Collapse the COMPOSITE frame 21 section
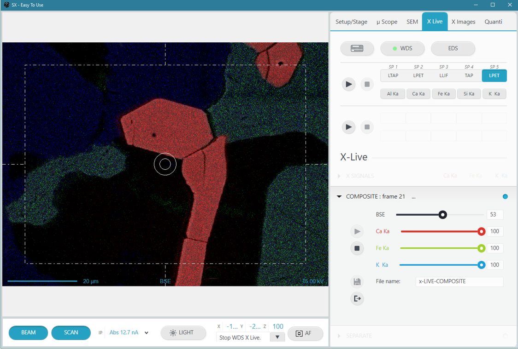 (340, 197)
